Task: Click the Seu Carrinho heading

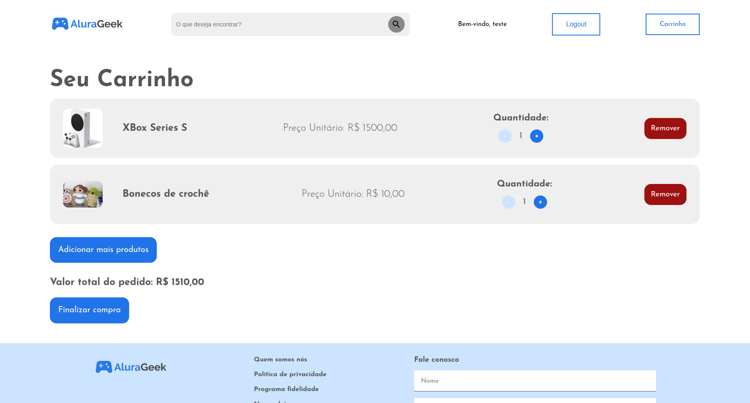Action: (122, 78)
